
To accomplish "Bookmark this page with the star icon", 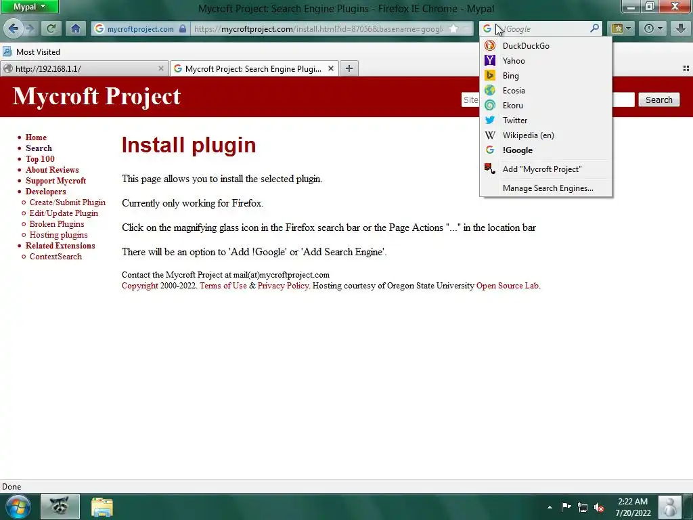I will point(453,28).
